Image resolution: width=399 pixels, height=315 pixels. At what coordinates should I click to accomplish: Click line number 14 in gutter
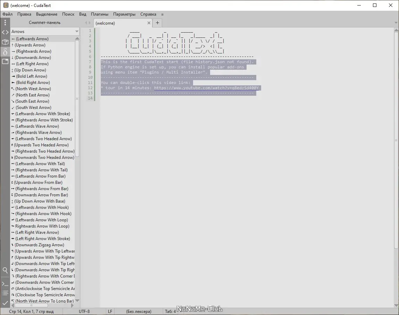point(90,98)
